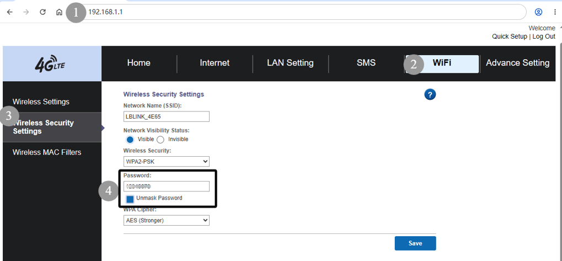Open the browser three-dot menu
This screenshot has width=562, height=261.
pyautogui.click(x=555, y=12)
